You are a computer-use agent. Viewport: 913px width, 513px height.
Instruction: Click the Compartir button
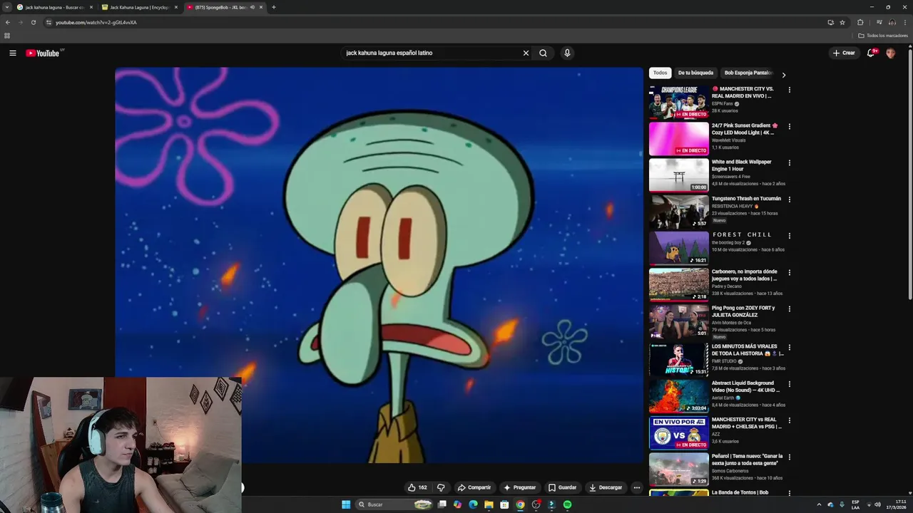tap(474, 487)
